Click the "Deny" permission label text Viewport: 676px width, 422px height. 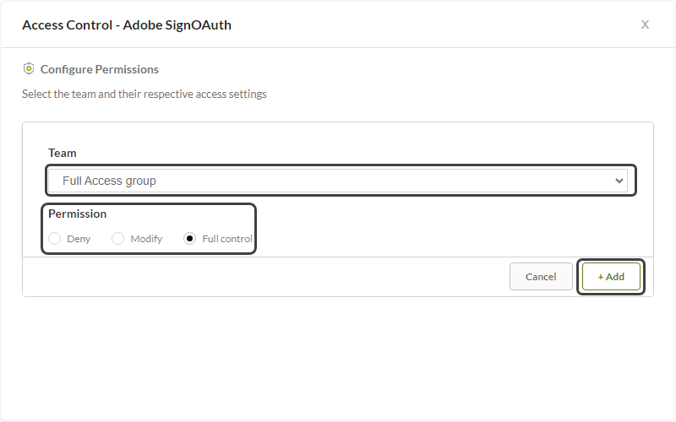[x=79, y=239]
